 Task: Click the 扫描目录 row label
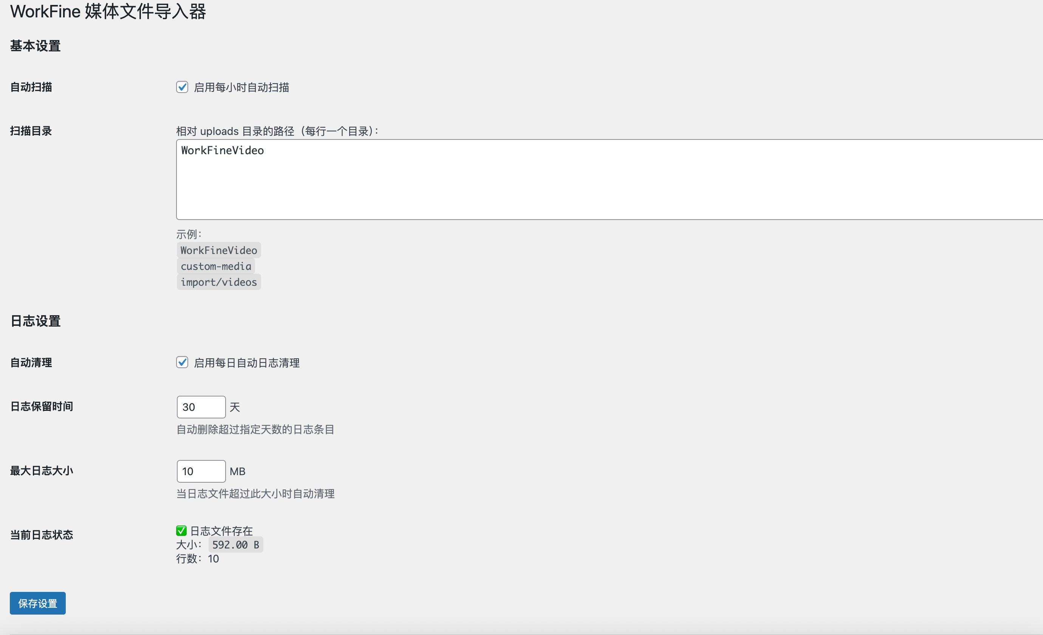click(x=31, y=131)
